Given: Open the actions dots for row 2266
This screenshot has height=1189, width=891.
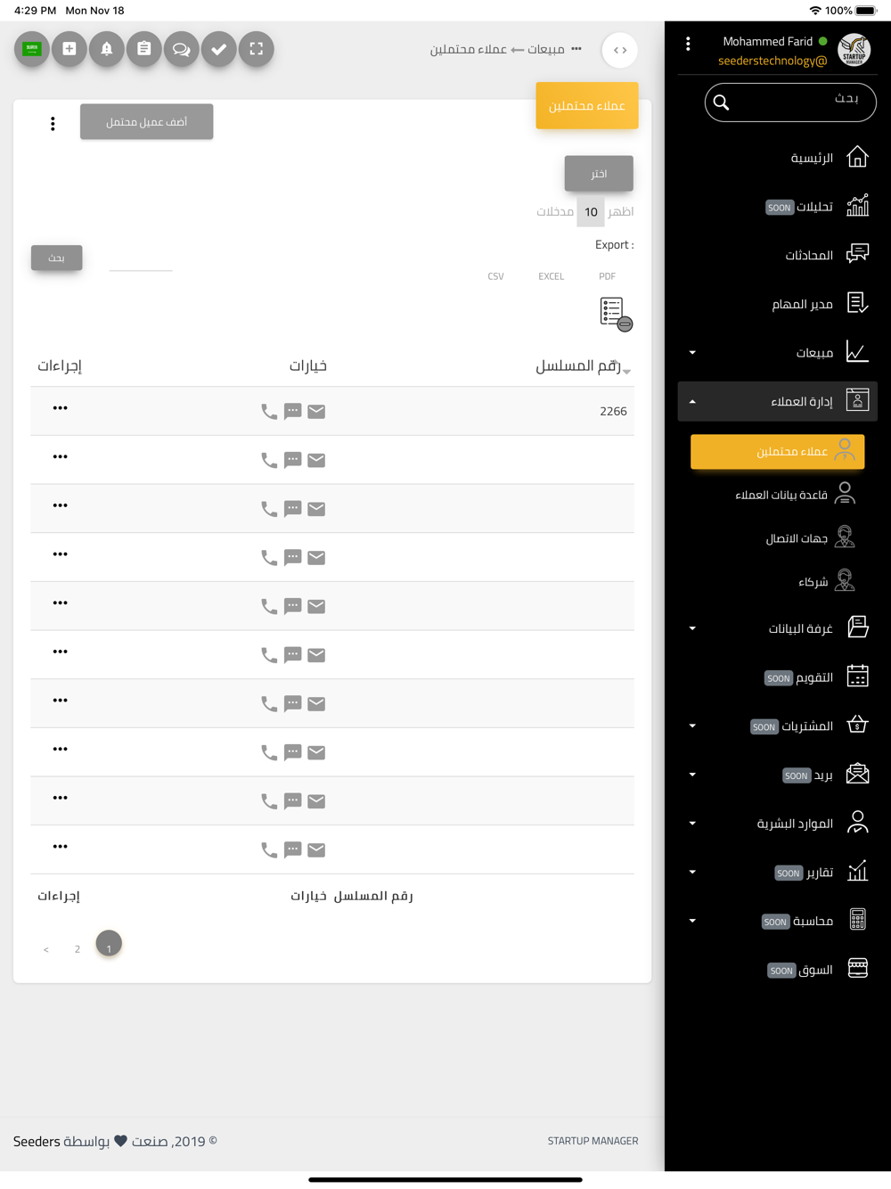Looking at the screenshot, I should point(60,408).
